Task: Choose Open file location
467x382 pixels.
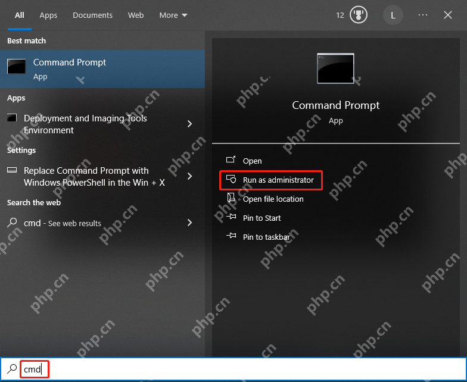Action: coord(273,199)
